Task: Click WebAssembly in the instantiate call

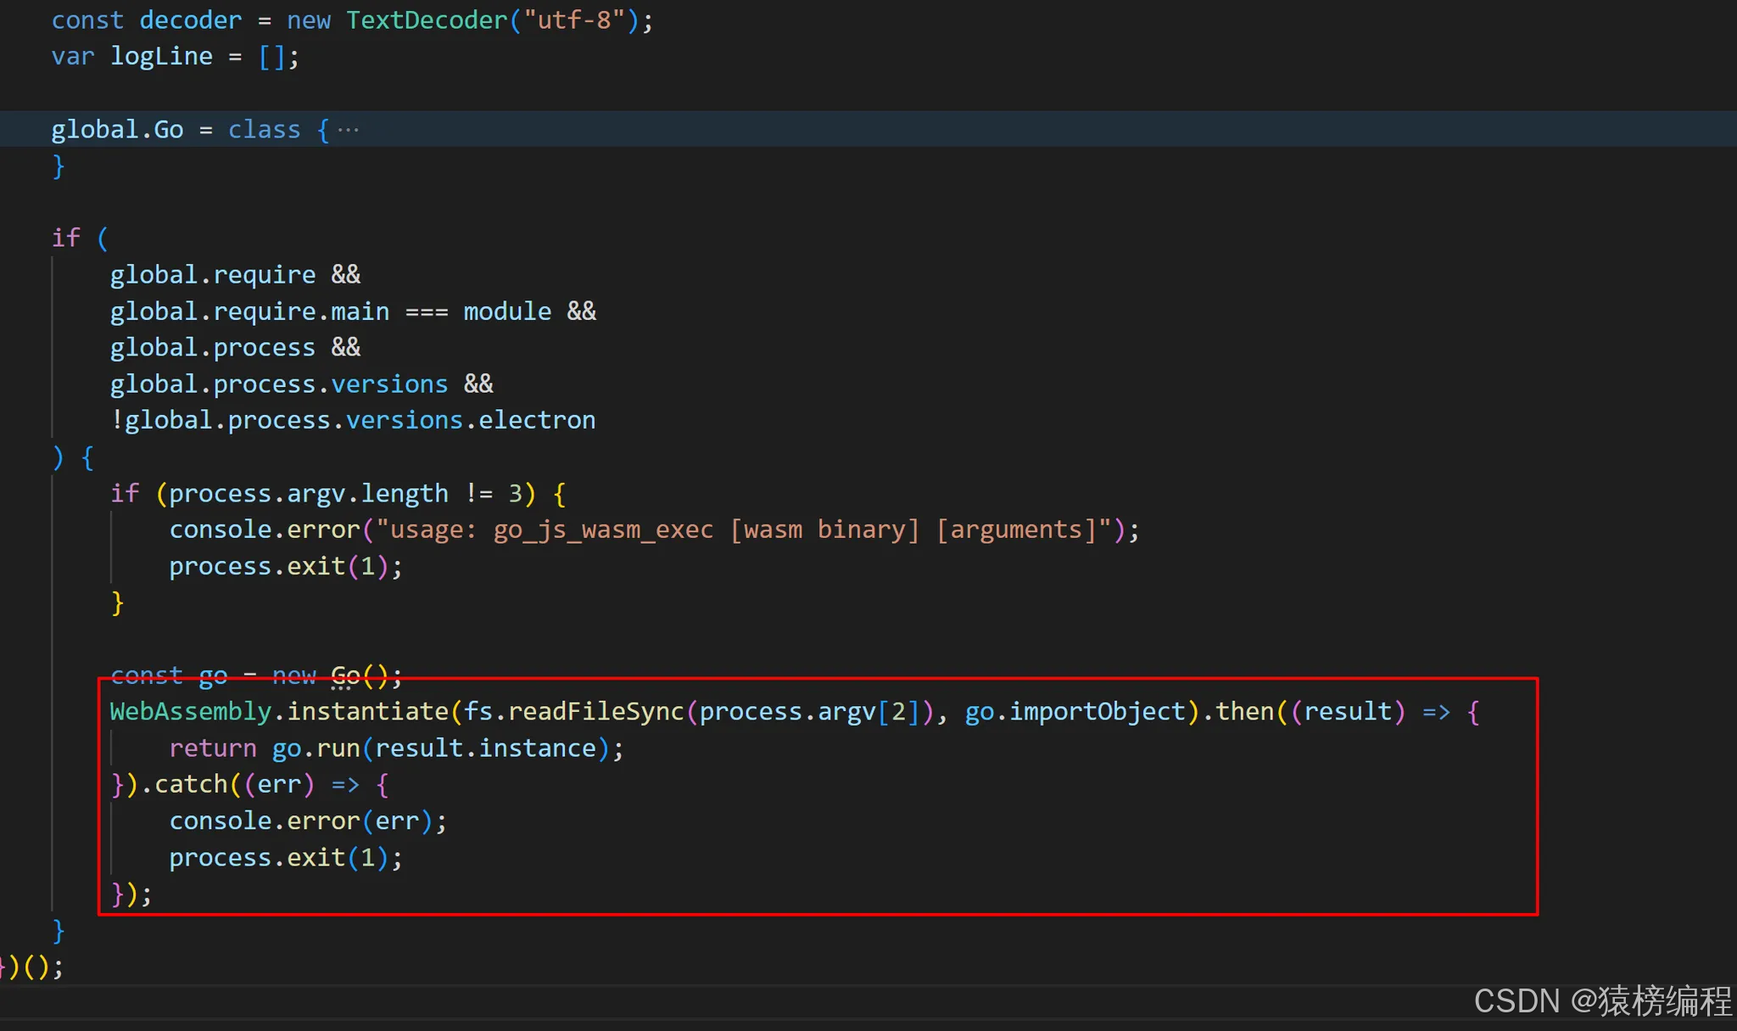Action: click(x=190, y=711)
